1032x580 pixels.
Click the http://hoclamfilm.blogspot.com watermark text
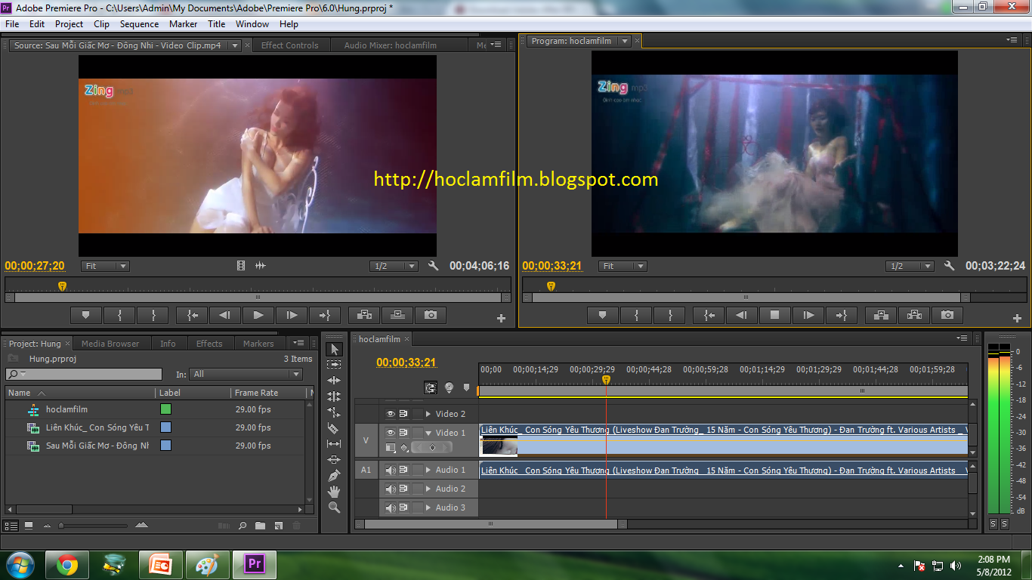click(516, 180)
